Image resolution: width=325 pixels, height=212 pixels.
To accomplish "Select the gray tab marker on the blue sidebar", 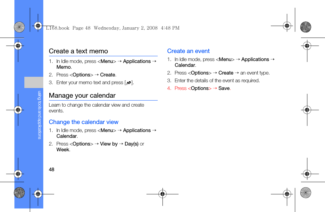I will click(x=34, y=82).
